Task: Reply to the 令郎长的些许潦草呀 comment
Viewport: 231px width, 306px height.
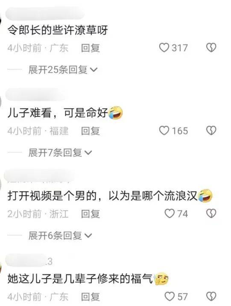Action: (91, 48)
